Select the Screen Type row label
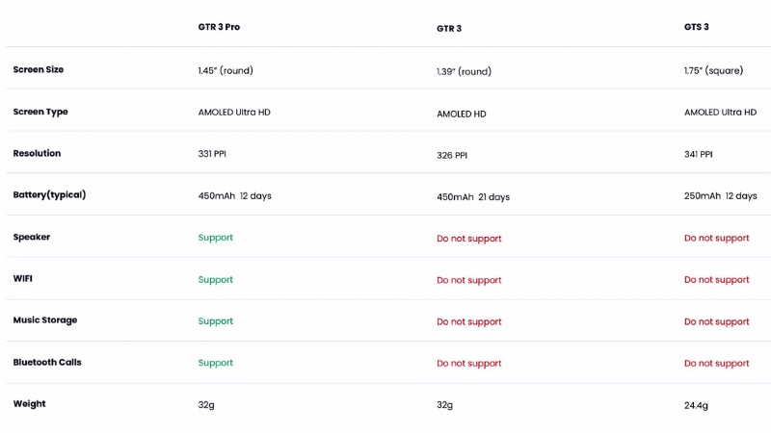 point(40,112)
